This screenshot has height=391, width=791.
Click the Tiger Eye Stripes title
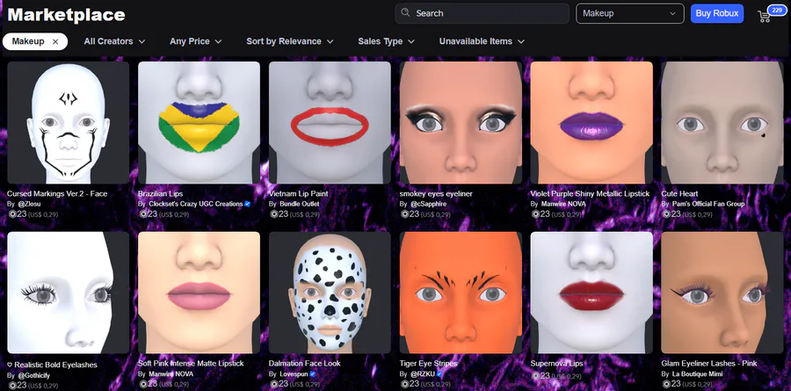(x=428, y=363)
